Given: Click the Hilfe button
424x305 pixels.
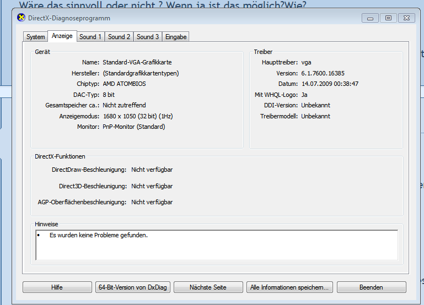Looking at the screenshot, I should coord(57,287).
